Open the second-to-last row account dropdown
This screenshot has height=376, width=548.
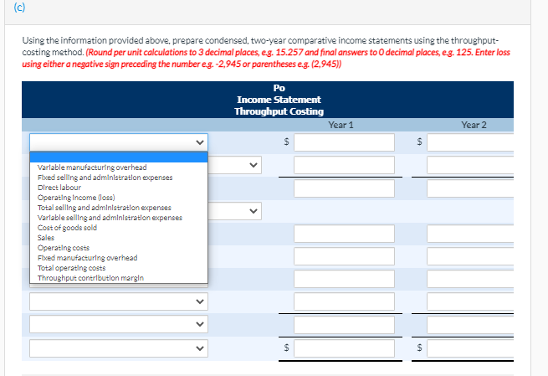tap(119, 324)
